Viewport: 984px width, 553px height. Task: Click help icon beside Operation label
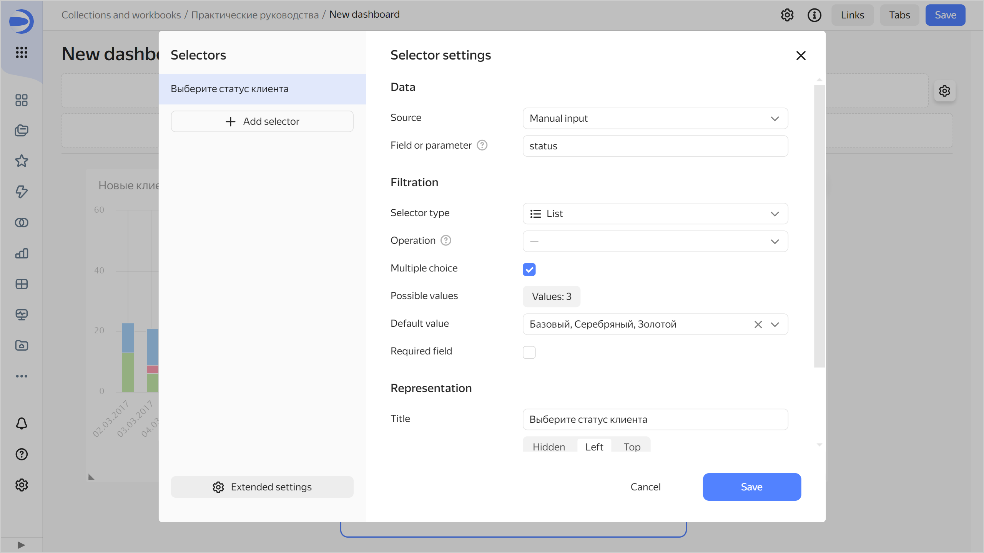click(x=445, y=240)
